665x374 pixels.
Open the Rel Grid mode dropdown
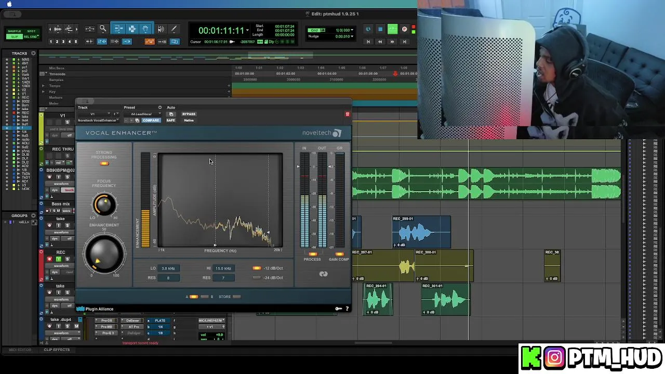31,36
